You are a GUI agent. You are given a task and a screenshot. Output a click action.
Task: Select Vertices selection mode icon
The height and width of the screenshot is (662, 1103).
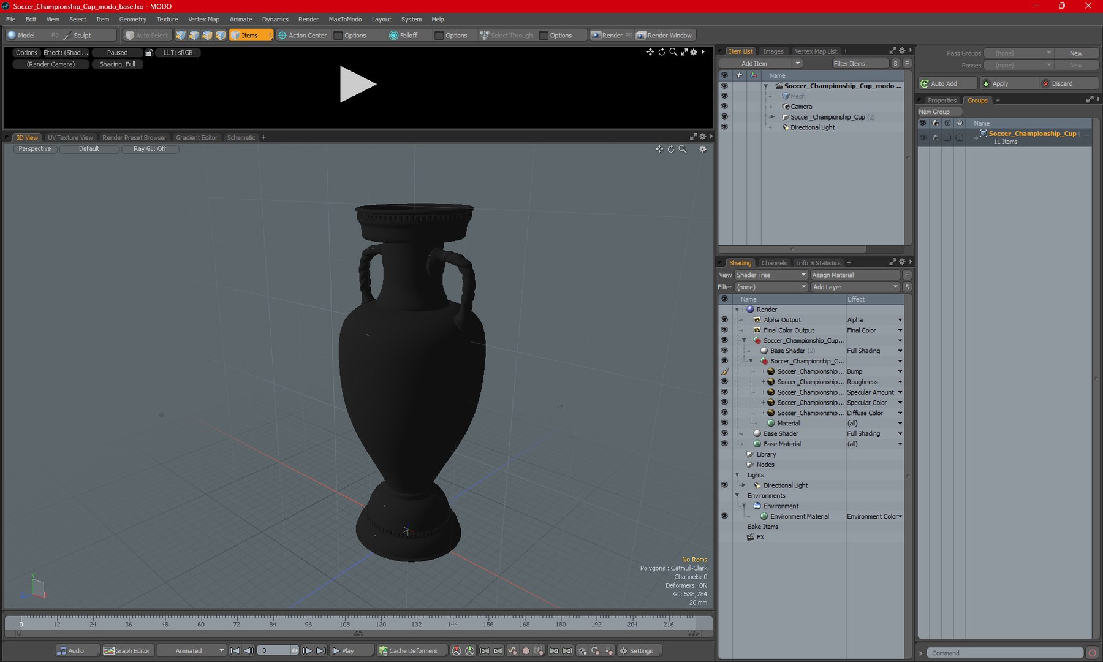pos(180,36)
